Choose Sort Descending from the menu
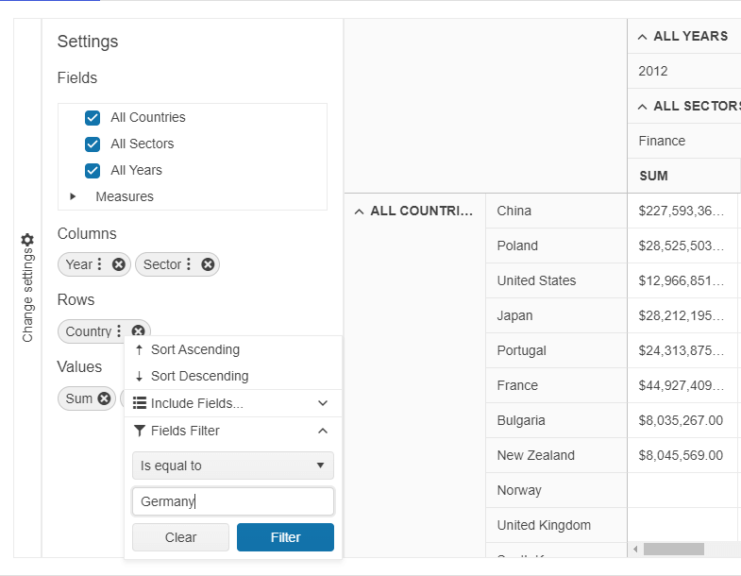The width and height of the screenshot is (741, 576). click(x=199, y=376)
